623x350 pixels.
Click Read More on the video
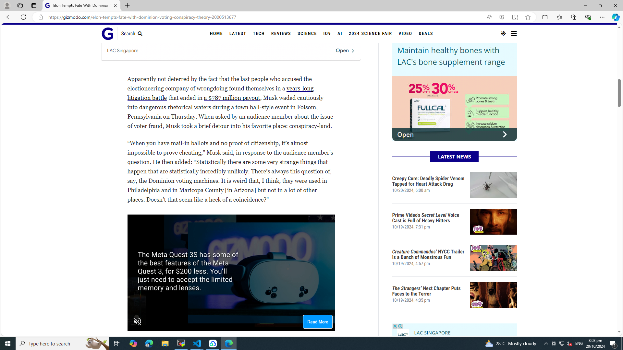pyautogui.click(x=318, y=322)
